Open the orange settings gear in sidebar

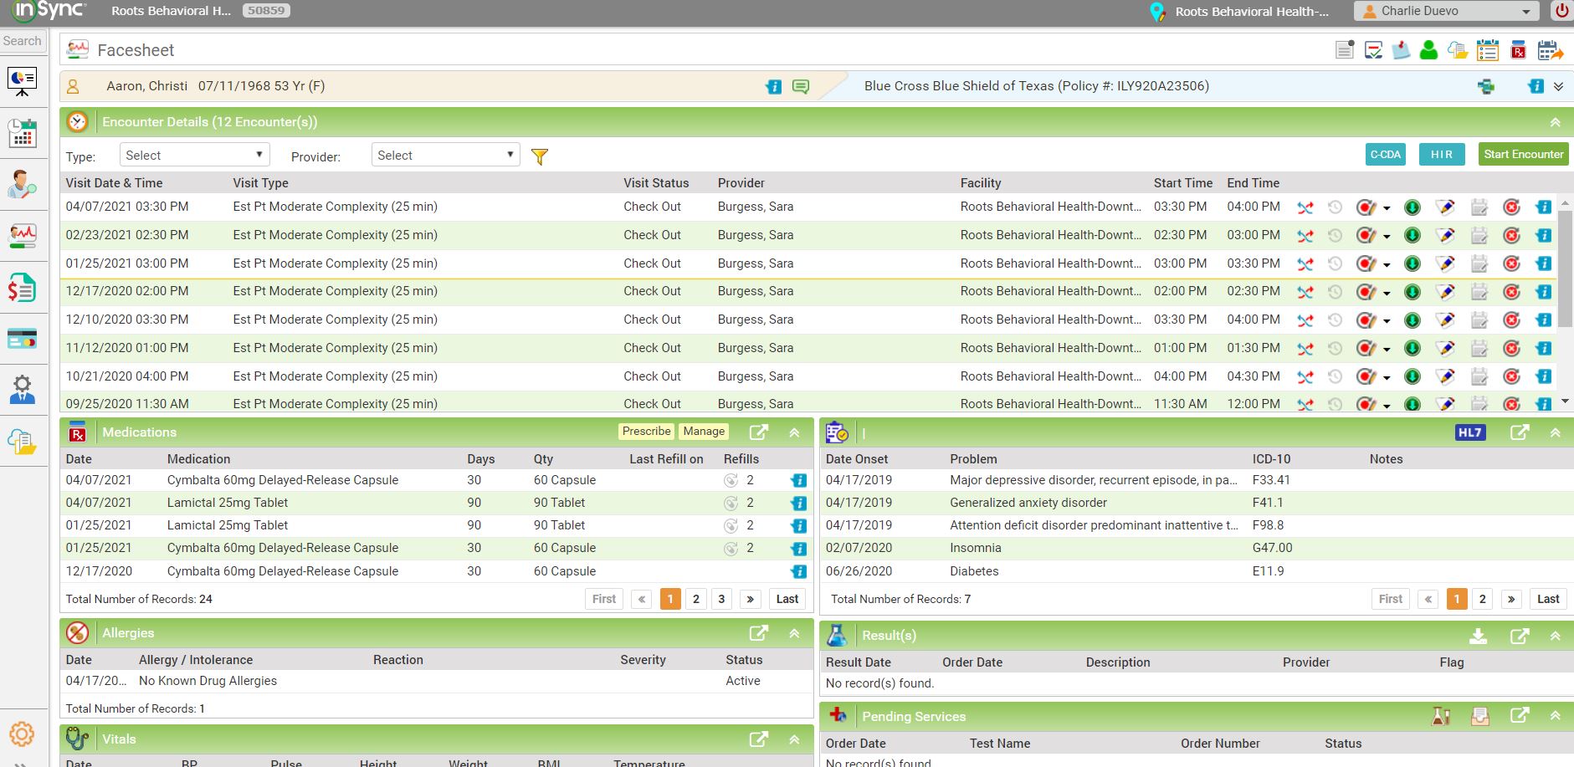point(22,734)
